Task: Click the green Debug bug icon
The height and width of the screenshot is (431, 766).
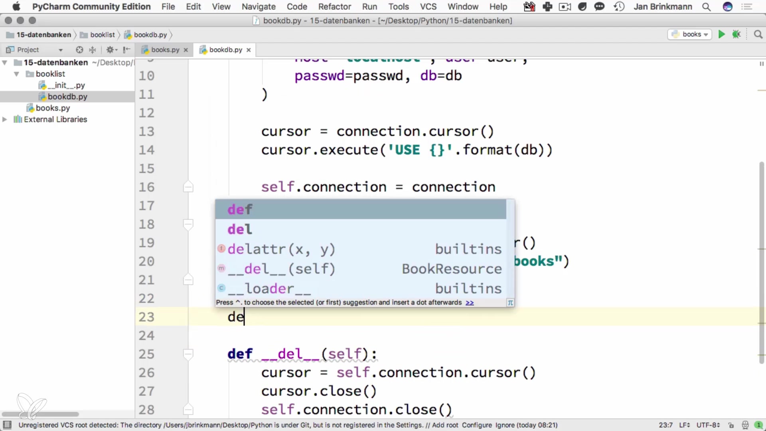Action: [x=736, y=34]
